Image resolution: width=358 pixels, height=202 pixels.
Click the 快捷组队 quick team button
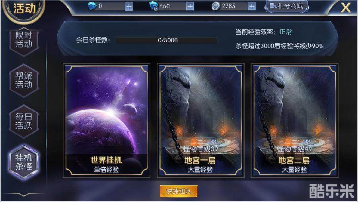point(179,191)
